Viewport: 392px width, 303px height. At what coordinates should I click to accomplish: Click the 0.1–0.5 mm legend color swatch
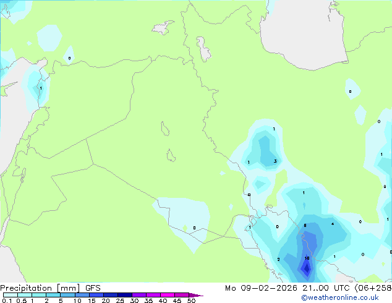(11, 295)
